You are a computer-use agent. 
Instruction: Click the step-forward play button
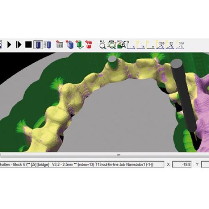(19, 45)
